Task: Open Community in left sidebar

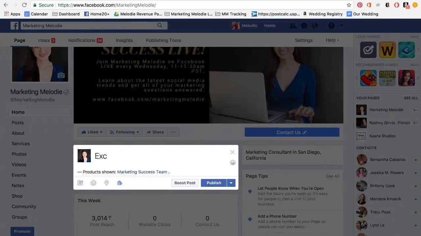Action: point(24,206)
